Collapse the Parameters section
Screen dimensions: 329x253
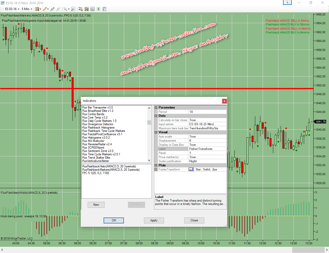coord(156,108)
